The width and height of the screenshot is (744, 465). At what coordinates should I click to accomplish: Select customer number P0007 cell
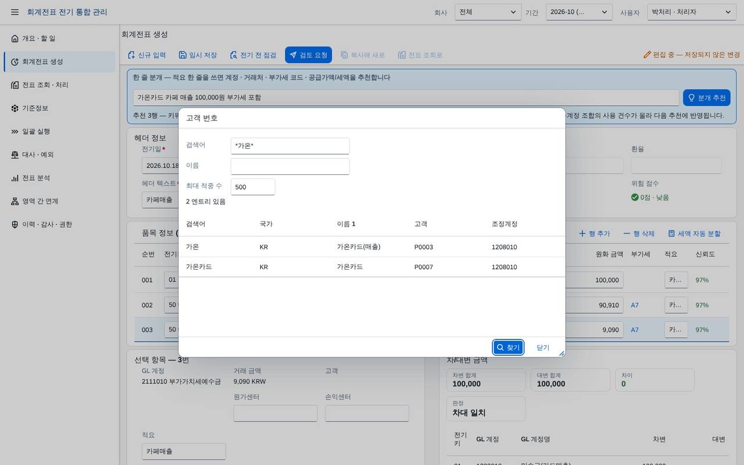pyautogui.click(x=424, y=267)
